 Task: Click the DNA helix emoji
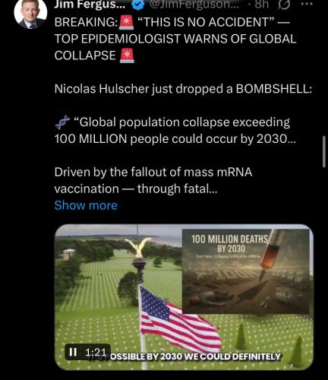pyautogui.click(x=62, y=122)
